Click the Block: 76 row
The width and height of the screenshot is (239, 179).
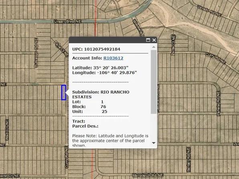tap(89, 107)
